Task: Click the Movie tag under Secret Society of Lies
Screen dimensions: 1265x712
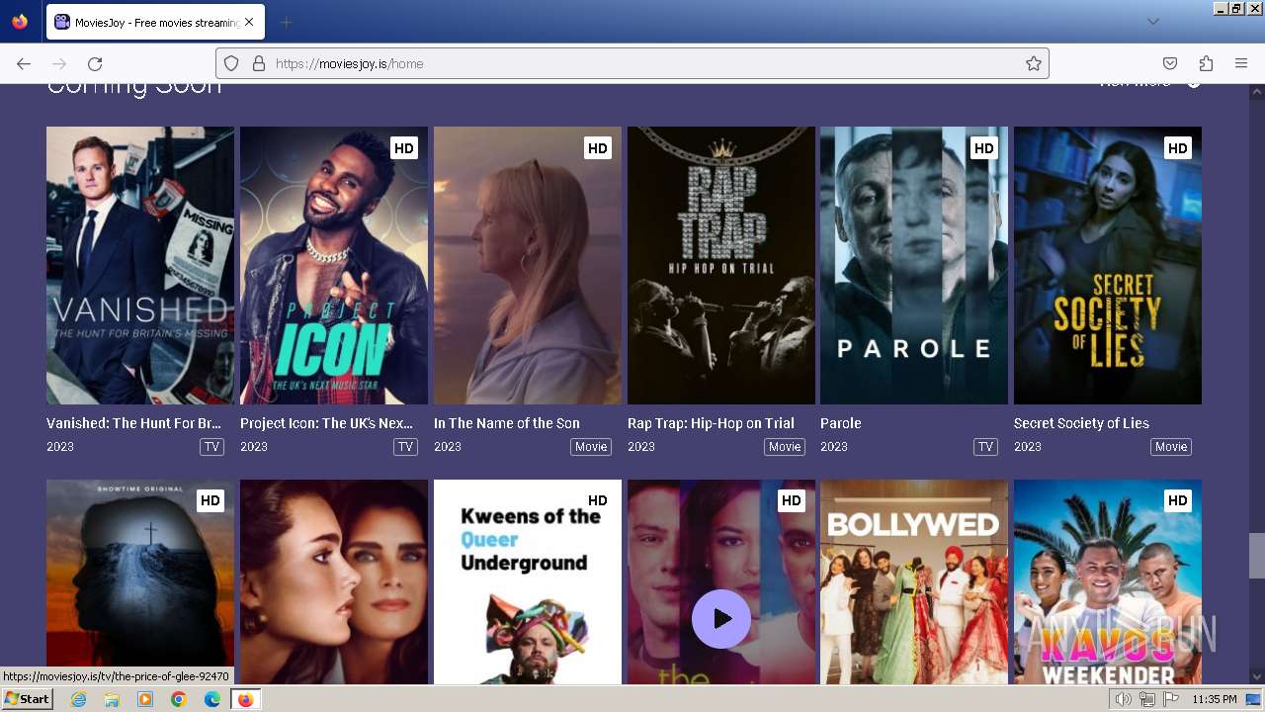Action: [x=1171, y=447]
